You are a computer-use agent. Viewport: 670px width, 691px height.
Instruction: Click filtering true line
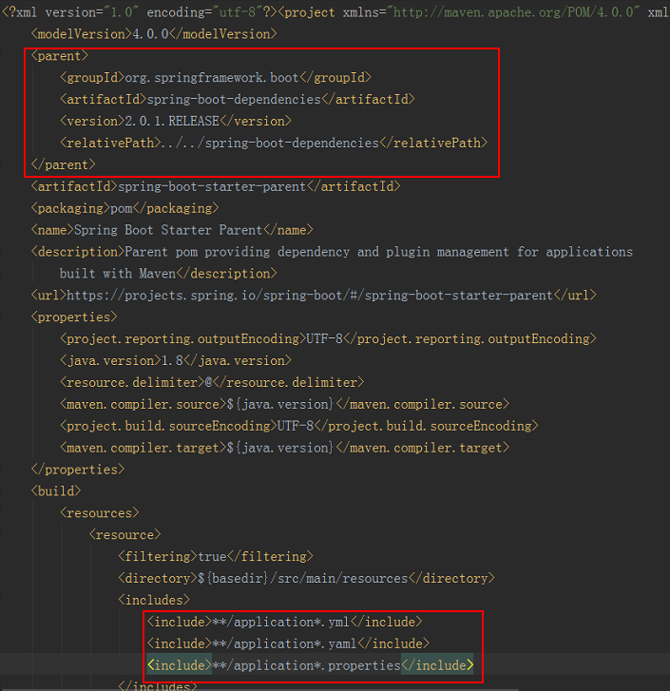click(x=216, y=557)
